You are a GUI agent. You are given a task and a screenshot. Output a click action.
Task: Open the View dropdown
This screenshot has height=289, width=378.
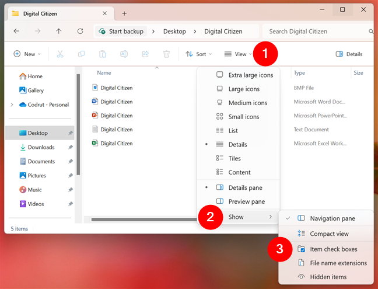pos(237,54)
